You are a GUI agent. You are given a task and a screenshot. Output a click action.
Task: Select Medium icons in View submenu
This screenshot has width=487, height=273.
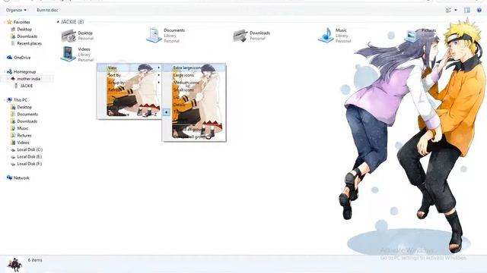point(194,83)
